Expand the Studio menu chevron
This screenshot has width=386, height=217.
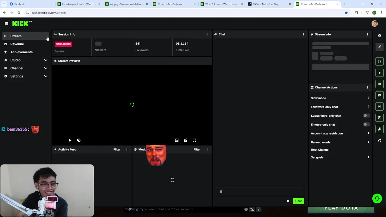[x=46, y=60]
